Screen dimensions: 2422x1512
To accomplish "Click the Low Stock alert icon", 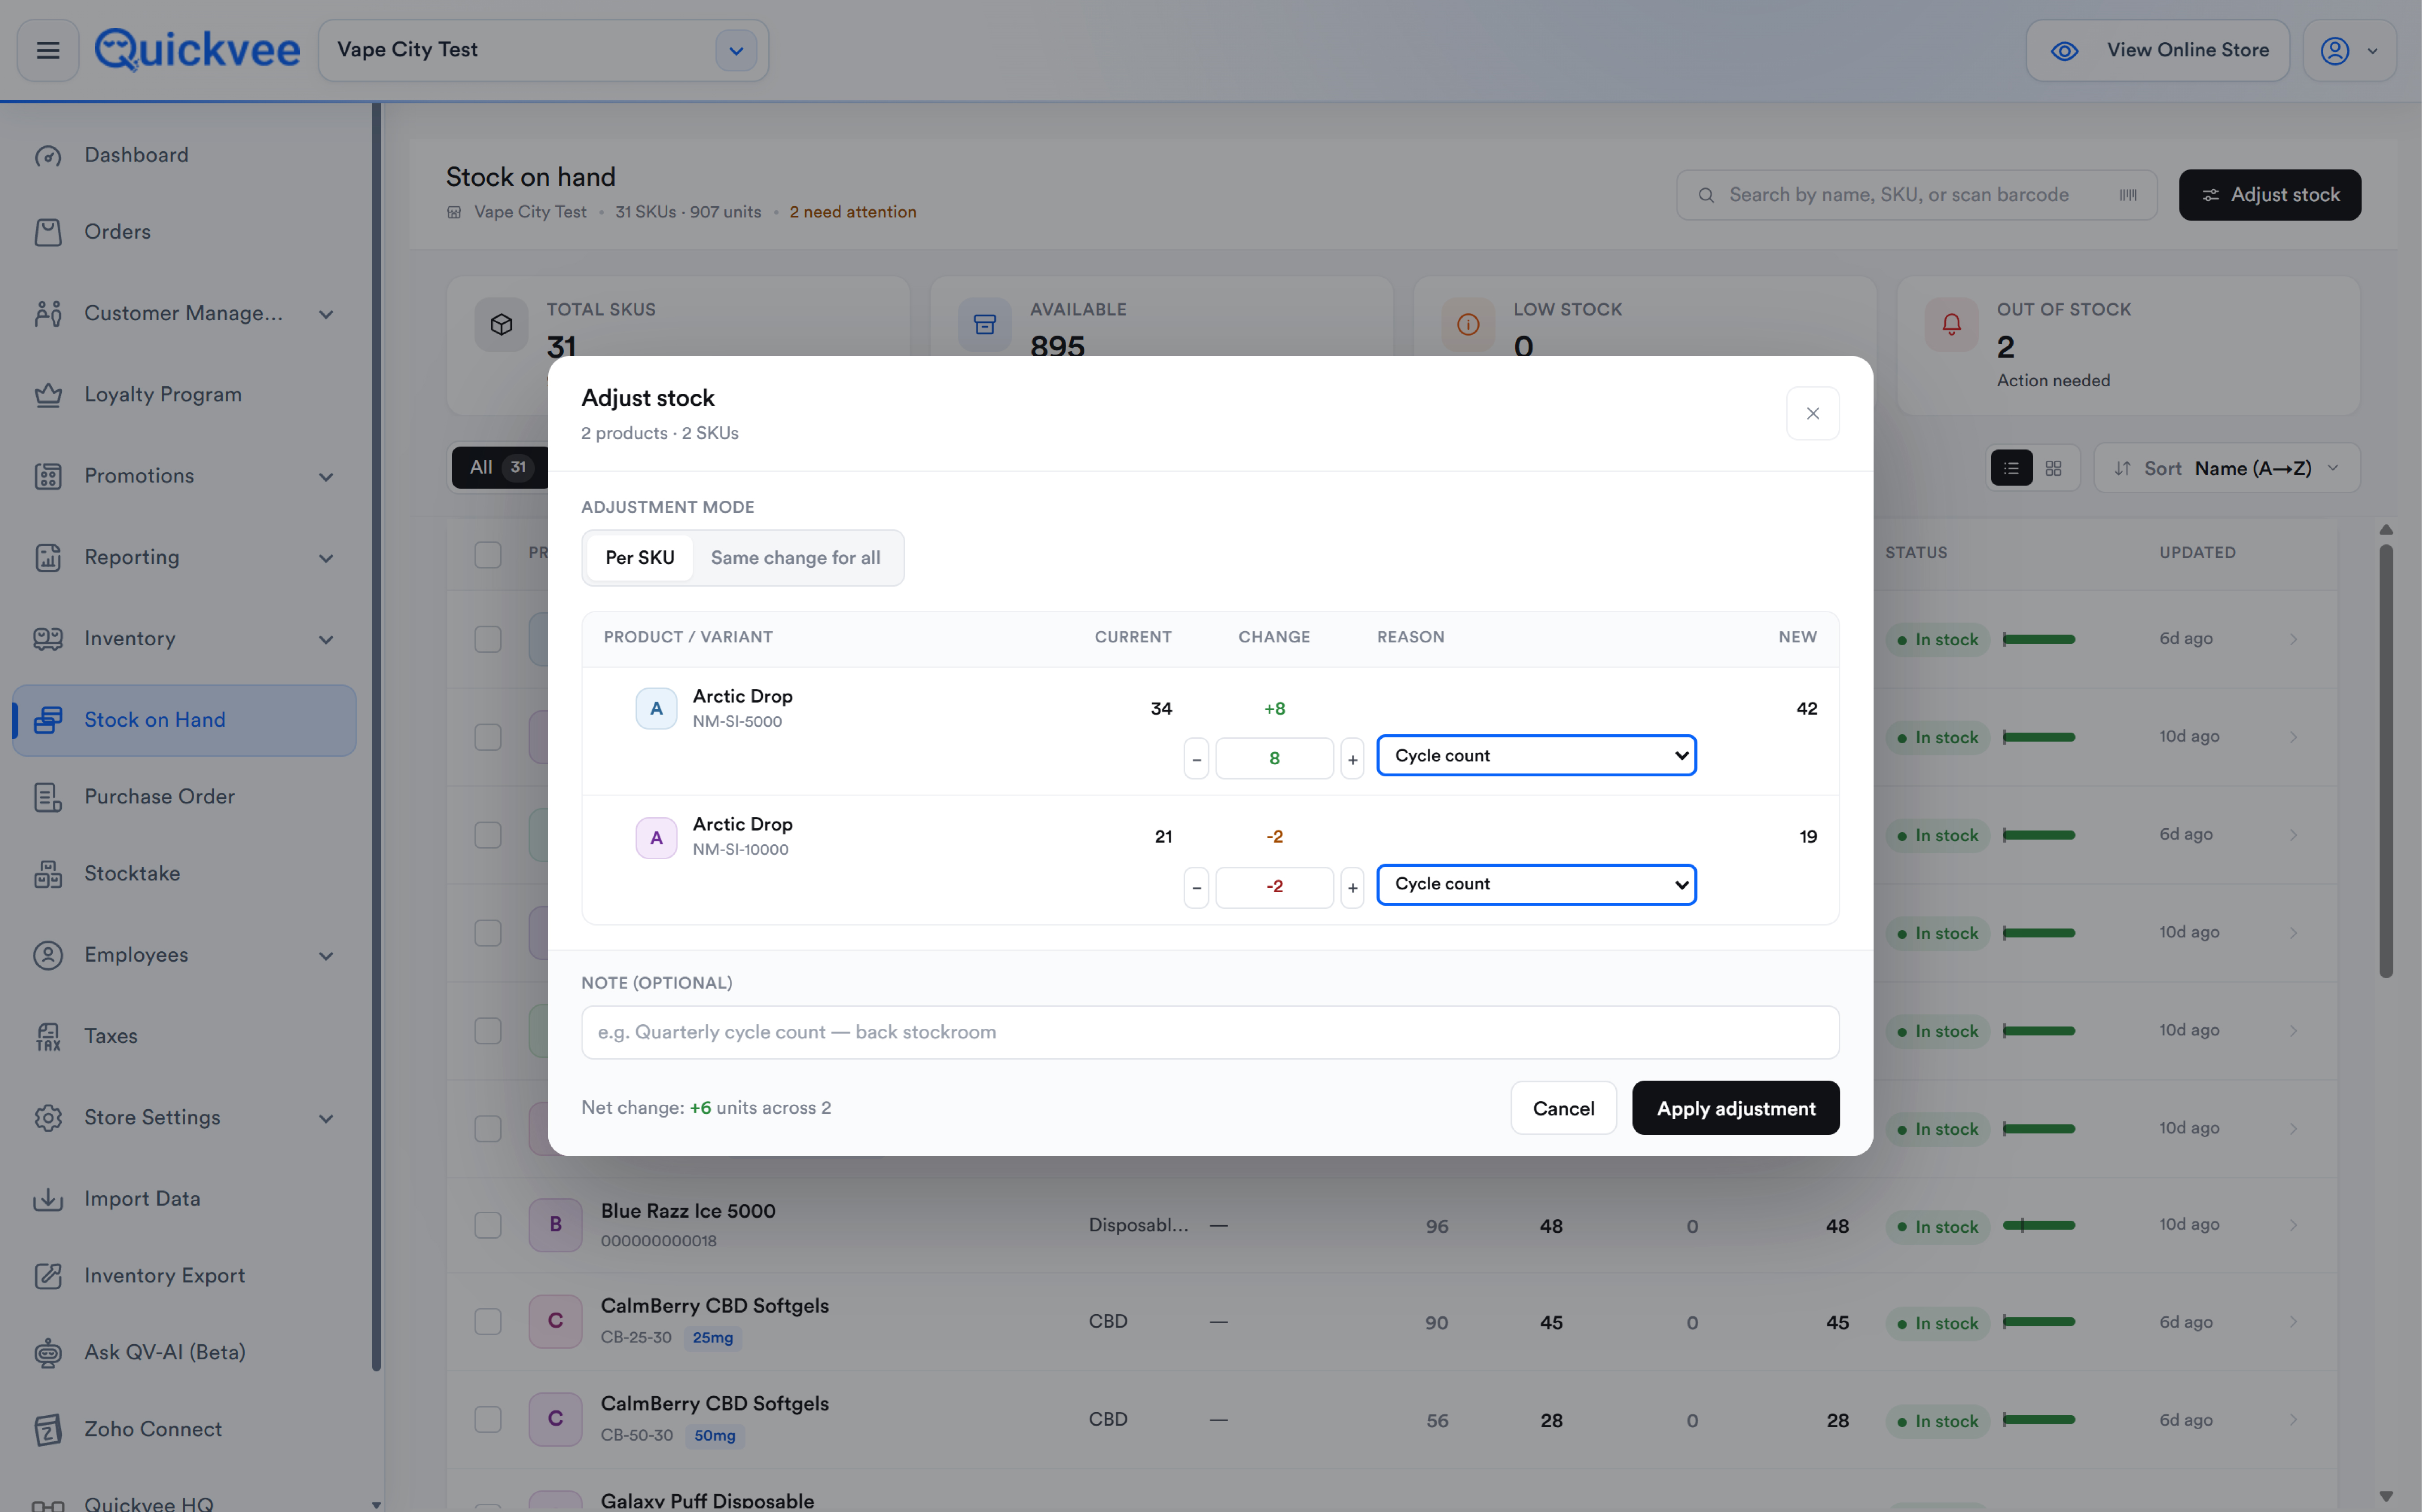I will click(1468, 324).
